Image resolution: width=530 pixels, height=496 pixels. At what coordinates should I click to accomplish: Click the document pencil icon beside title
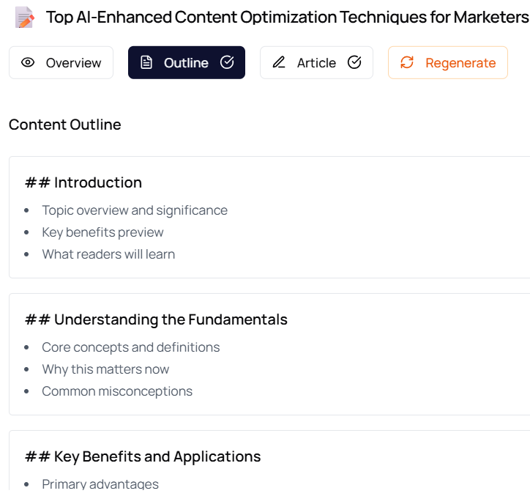tap(25, 18)
